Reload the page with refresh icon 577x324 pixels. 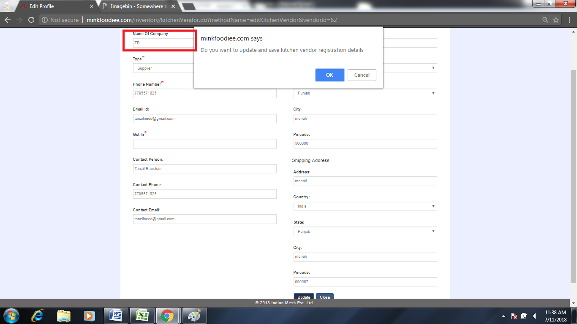point(31,20)
